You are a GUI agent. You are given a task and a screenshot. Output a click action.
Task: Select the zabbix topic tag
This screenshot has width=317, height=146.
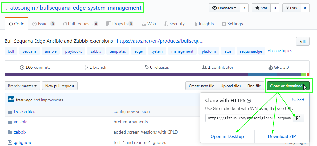(96, 51)
